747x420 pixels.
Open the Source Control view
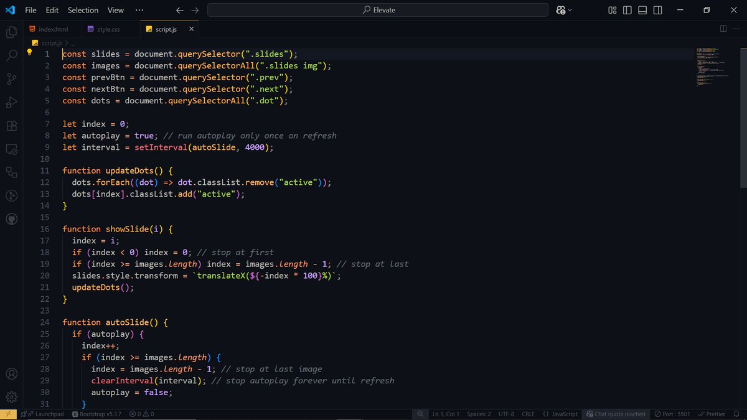tap(11, 79)
